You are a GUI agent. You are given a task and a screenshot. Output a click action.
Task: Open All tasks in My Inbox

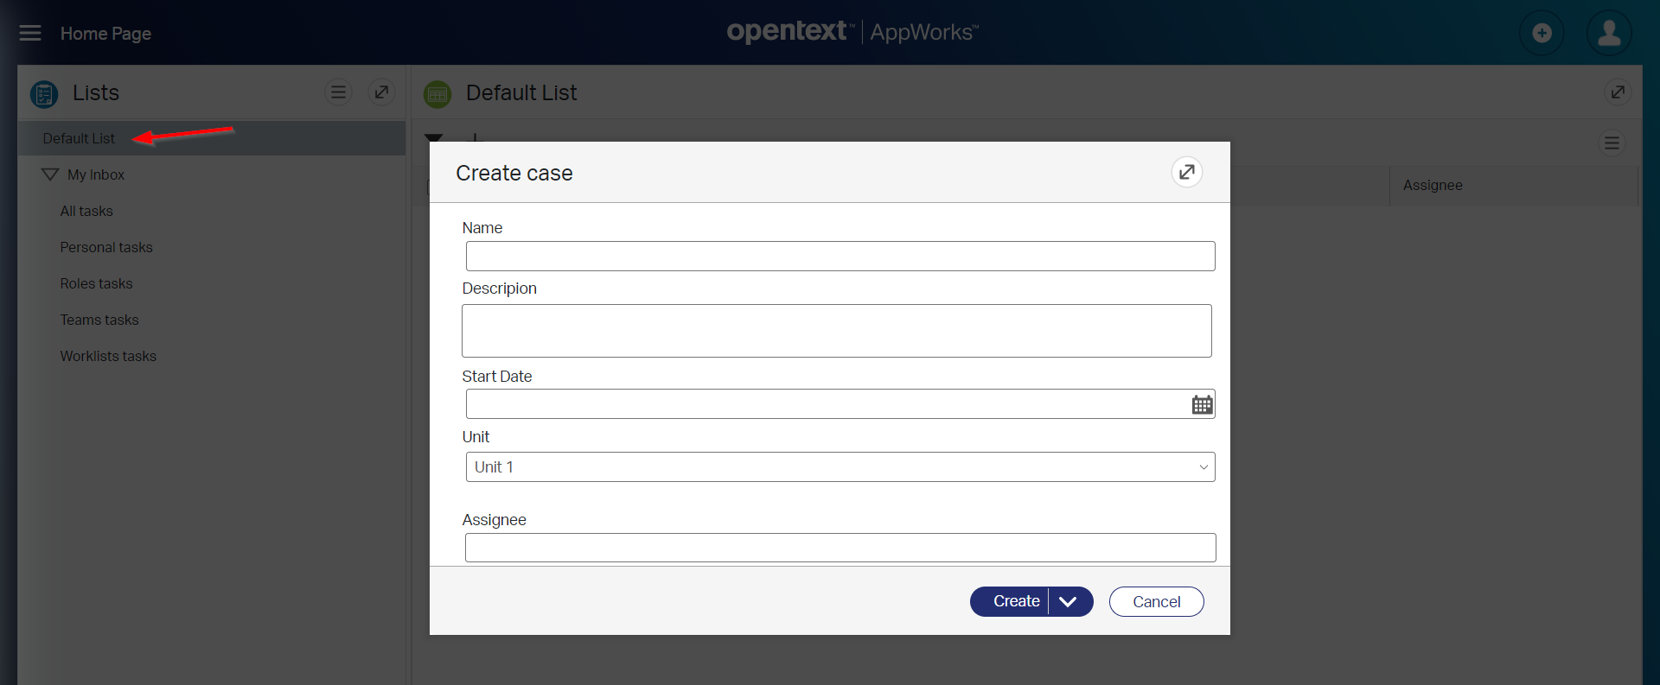[x=86, y=211]
